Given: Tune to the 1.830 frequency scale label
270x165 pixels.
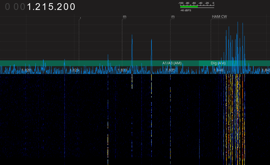Looking at the screenshot, I should click(x=122, y=70).
